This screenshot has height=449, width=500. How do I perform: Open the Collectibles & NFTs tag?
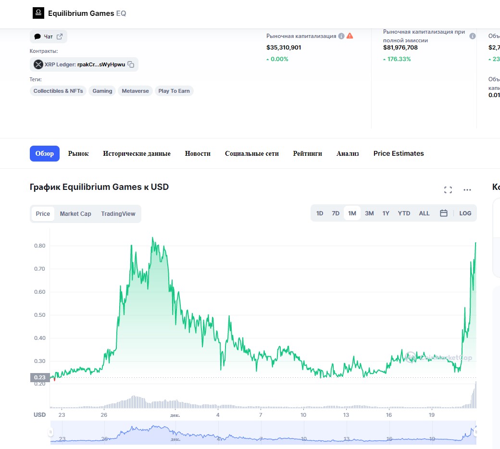pyautogui.click(x=58, y=91)
